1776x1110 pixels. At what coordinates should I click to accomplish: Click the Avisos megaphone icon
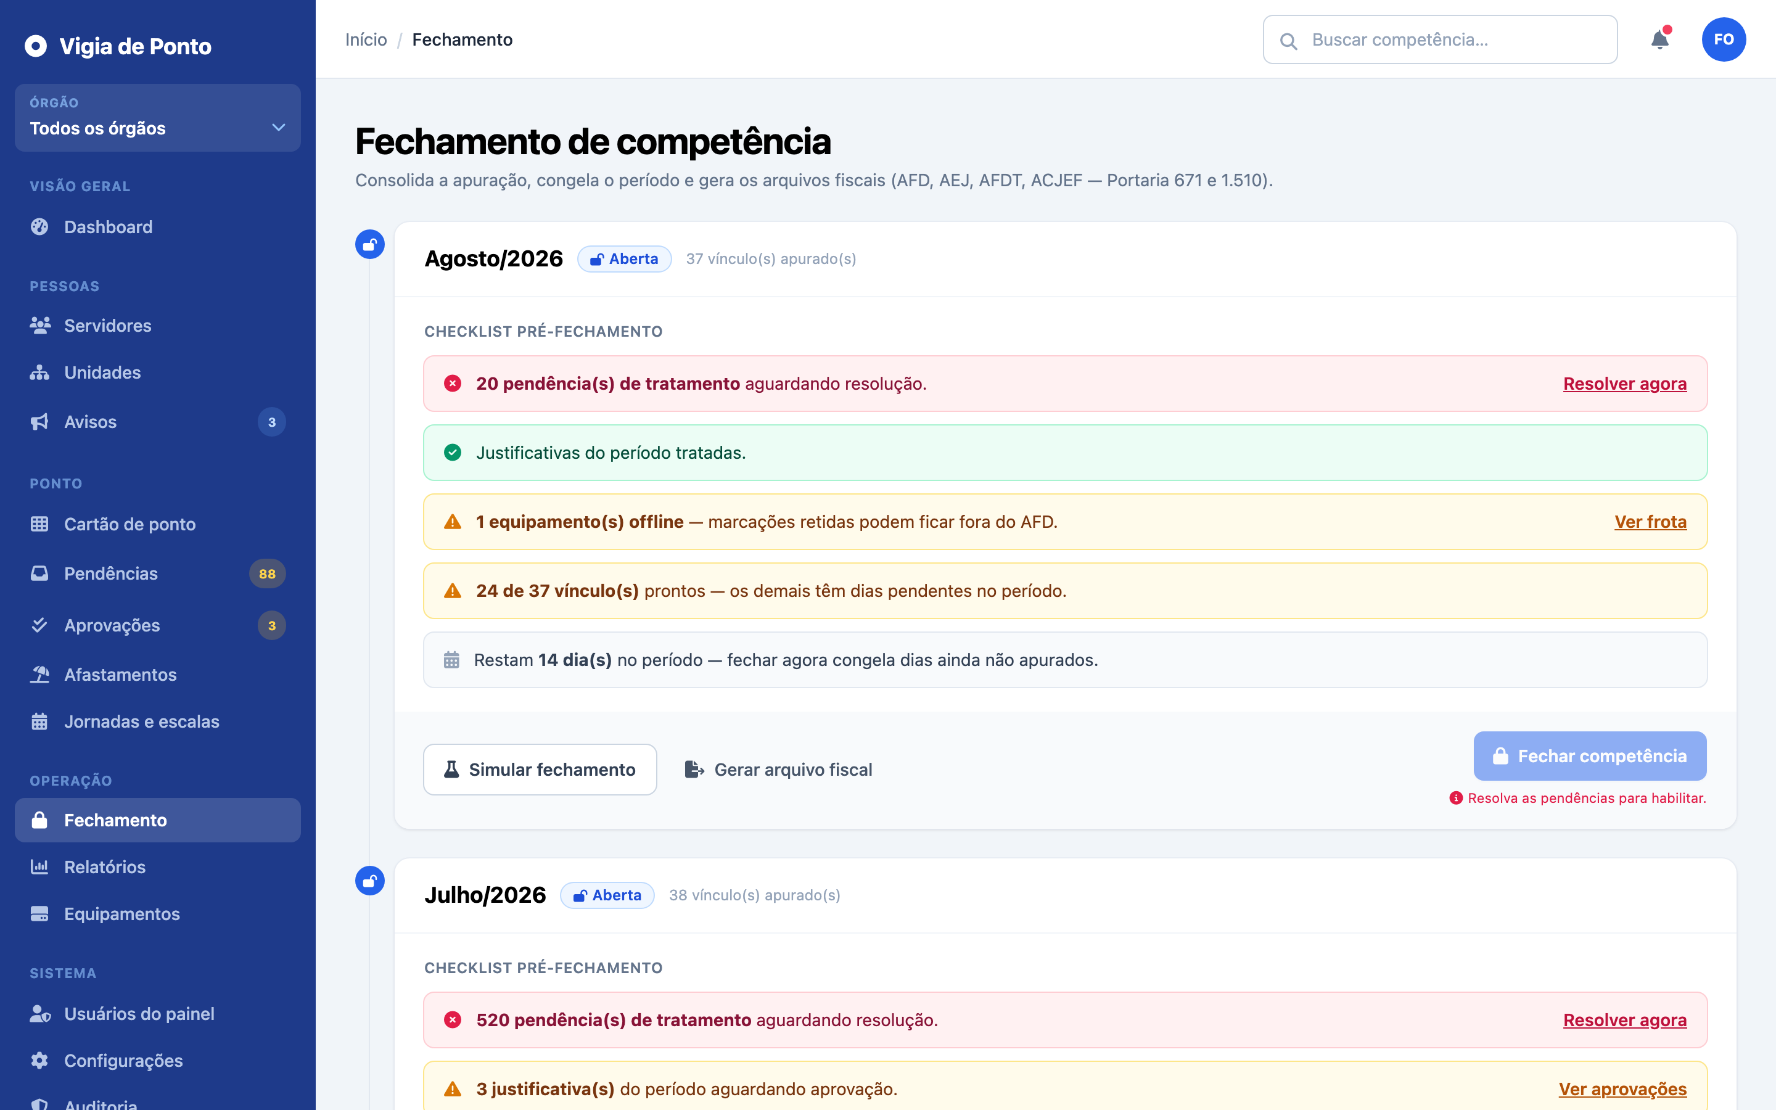point(39,422)
